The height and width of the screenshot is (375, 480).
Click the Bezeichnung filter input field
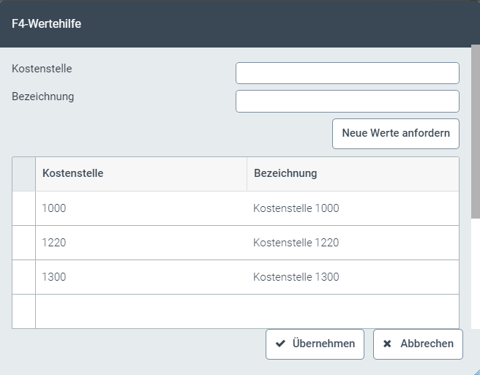348,102
